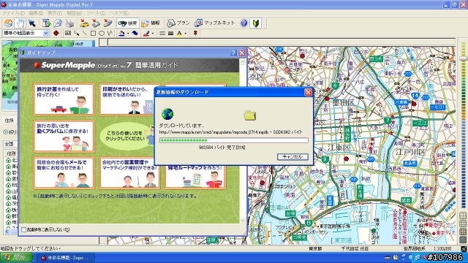The height and width of the screenshot is (263, 468).
Task: Open the 検索 search binoculars tool
Action: point(127,23)
